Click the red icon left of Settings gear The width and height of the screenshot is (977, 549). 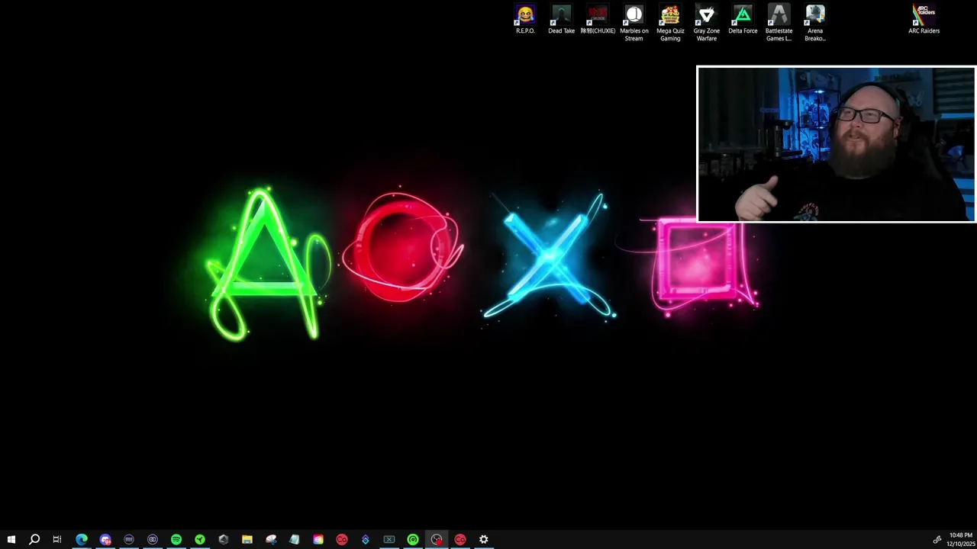[x=460, y=539]
